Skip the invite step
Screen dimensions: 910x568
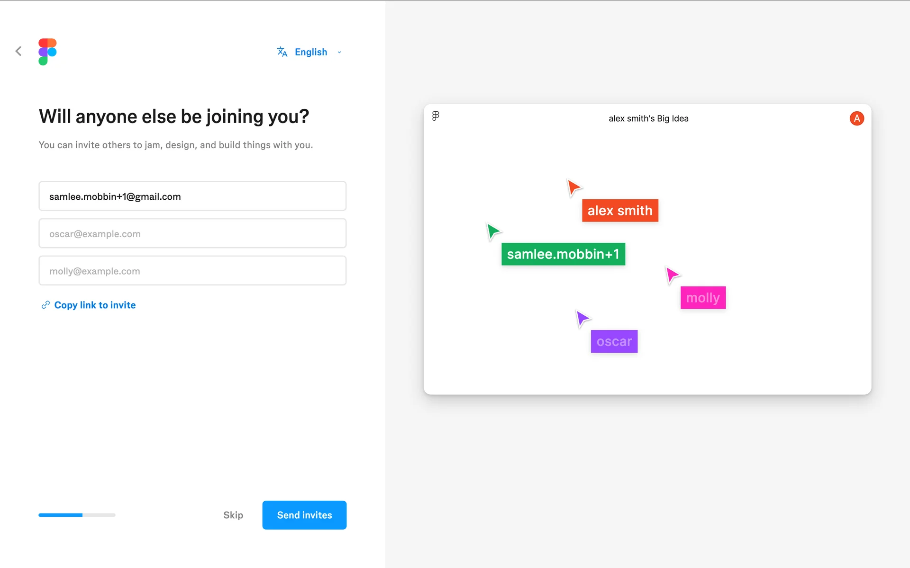pyautogui.click(x=233, y=515)
